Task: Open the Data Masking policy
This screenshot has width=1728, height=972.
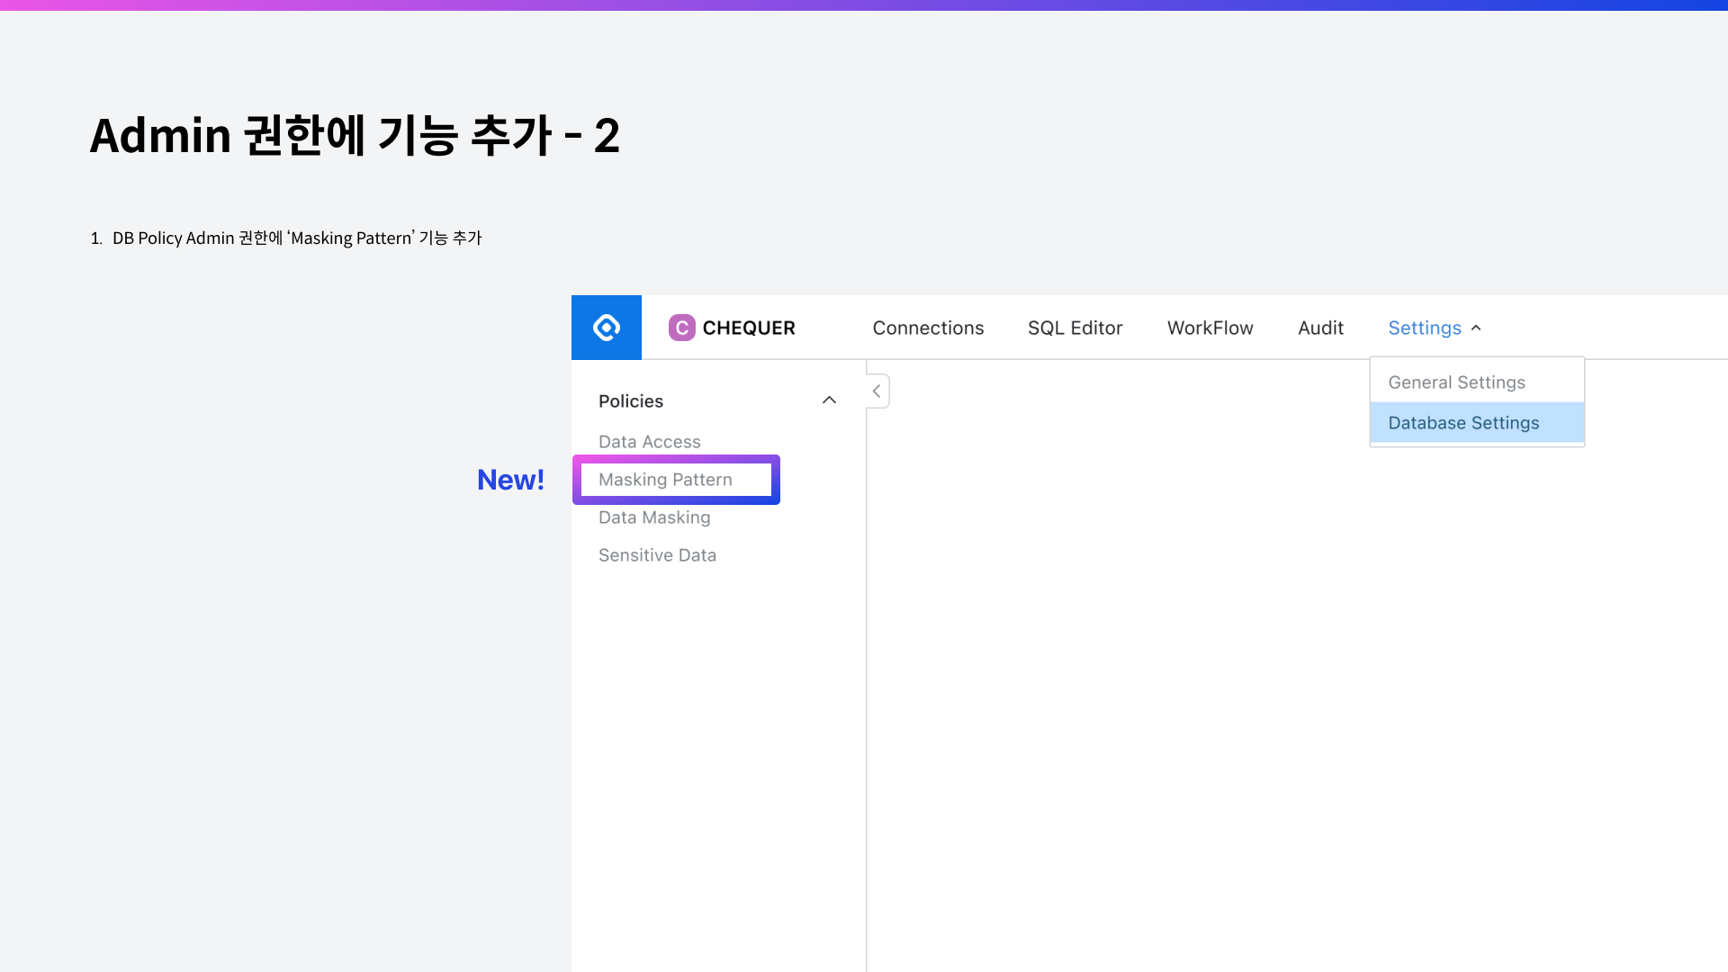Action: coord(654,517)
